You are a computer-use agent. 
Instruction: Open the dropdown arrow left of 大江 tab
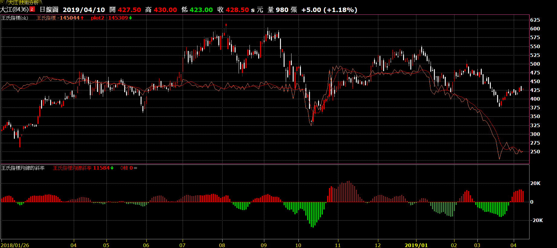(x=2, y=2)
